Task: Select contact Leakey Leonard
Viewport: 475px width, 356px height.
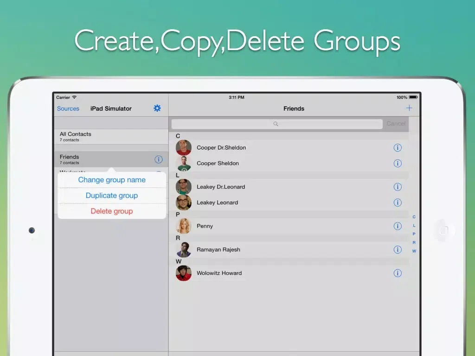Action: [x=289, y=203]
